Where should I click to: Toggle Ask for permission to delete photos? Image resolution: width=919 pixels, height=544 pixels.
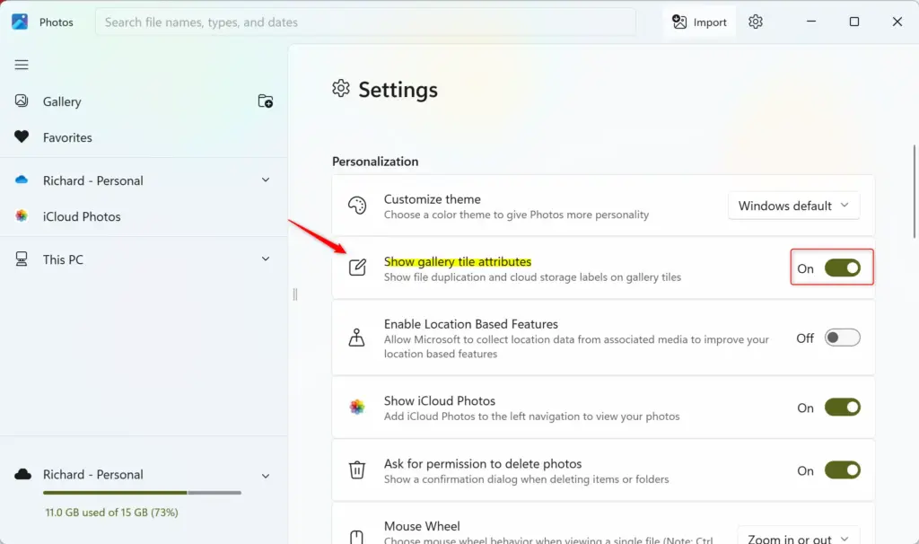(842, 470)
